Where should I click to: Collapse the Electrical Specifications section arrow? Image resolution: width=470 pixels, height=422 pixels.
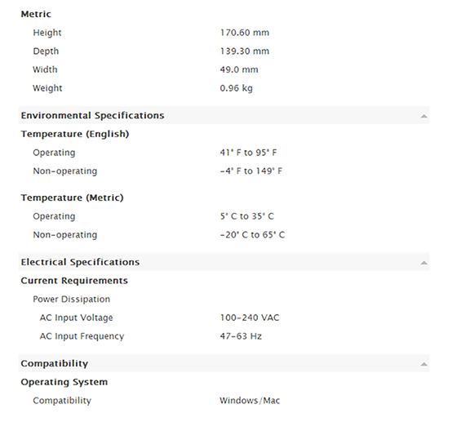[423, 263]
